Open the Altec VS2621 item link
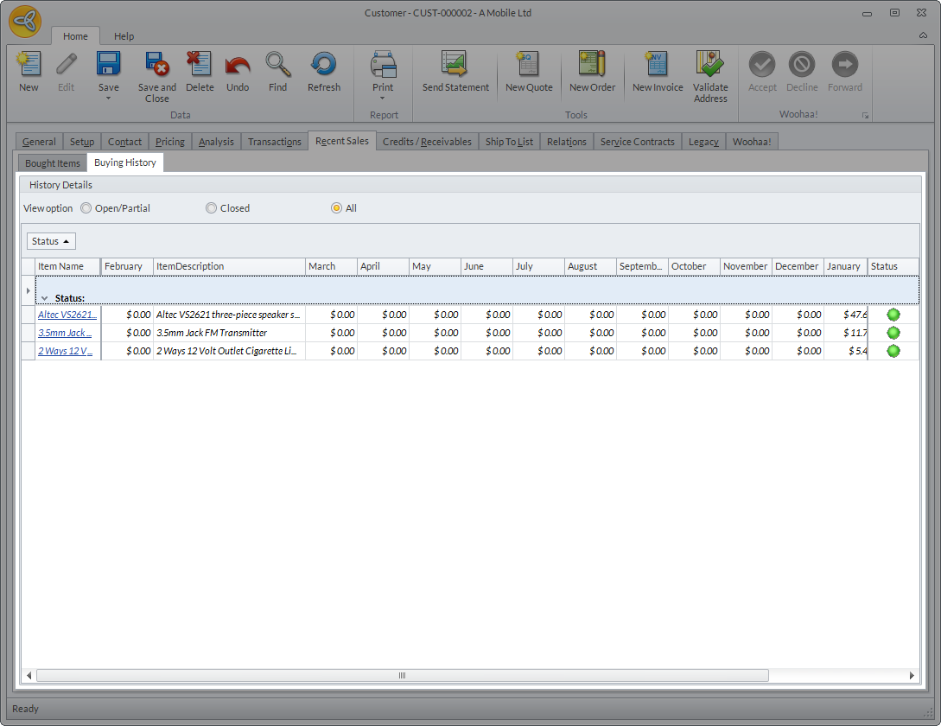Screen dimensions: 941x726 tap(67, 315)
